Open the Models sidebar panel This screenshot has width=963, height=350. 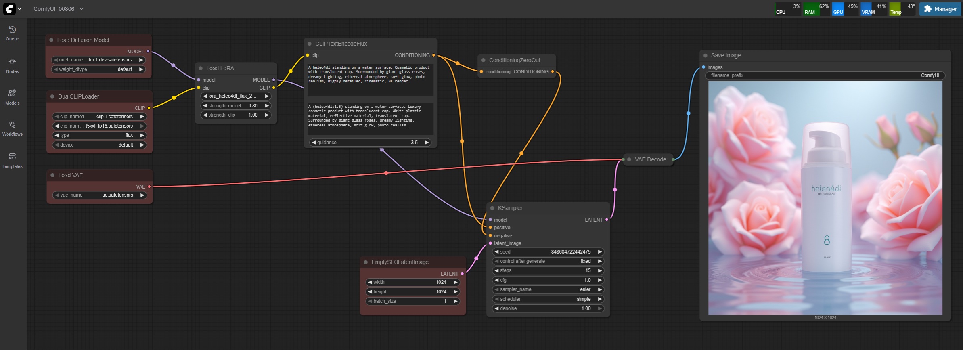(13, 97)
